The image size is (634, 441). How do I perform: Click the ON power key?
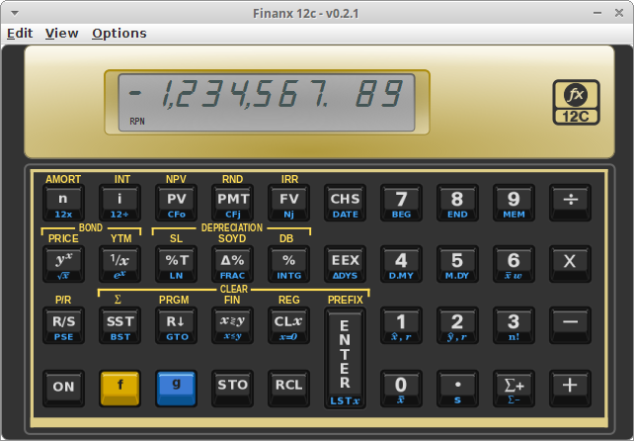tap(63, 389)
